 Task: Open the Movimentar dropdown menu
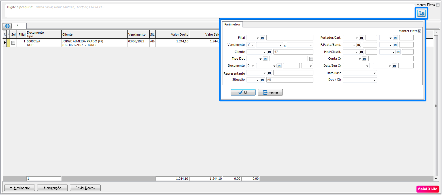(x=19, y=188)
